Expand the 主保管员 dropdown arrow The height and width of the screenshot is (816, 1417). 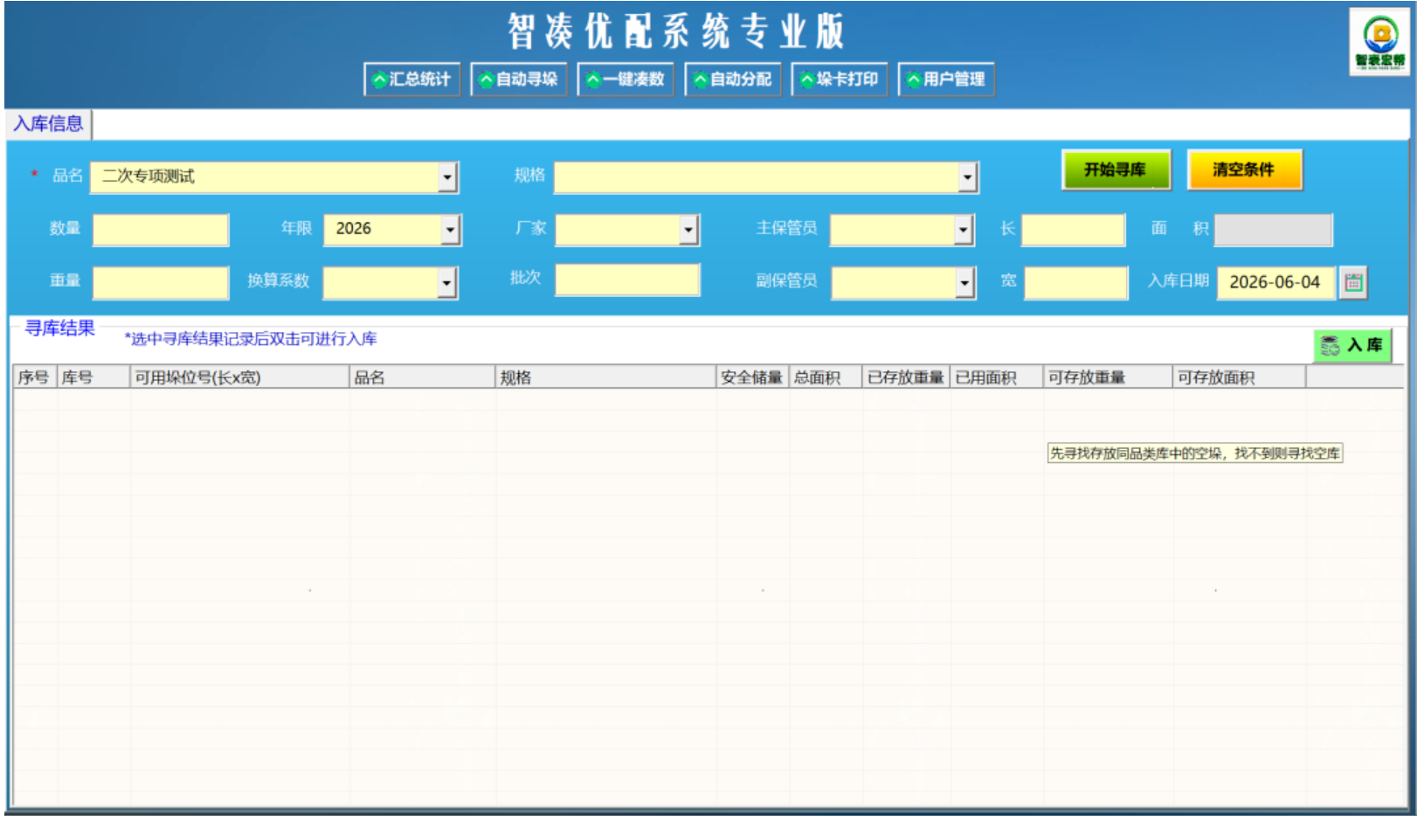tap(963, 230)
